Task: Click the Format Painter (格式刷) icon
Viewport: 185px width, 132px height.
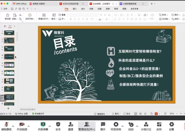Action: (x=7, y=15)
